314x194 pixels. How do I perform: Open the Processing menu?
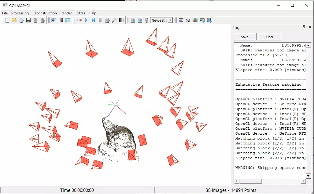coord(20,13)
